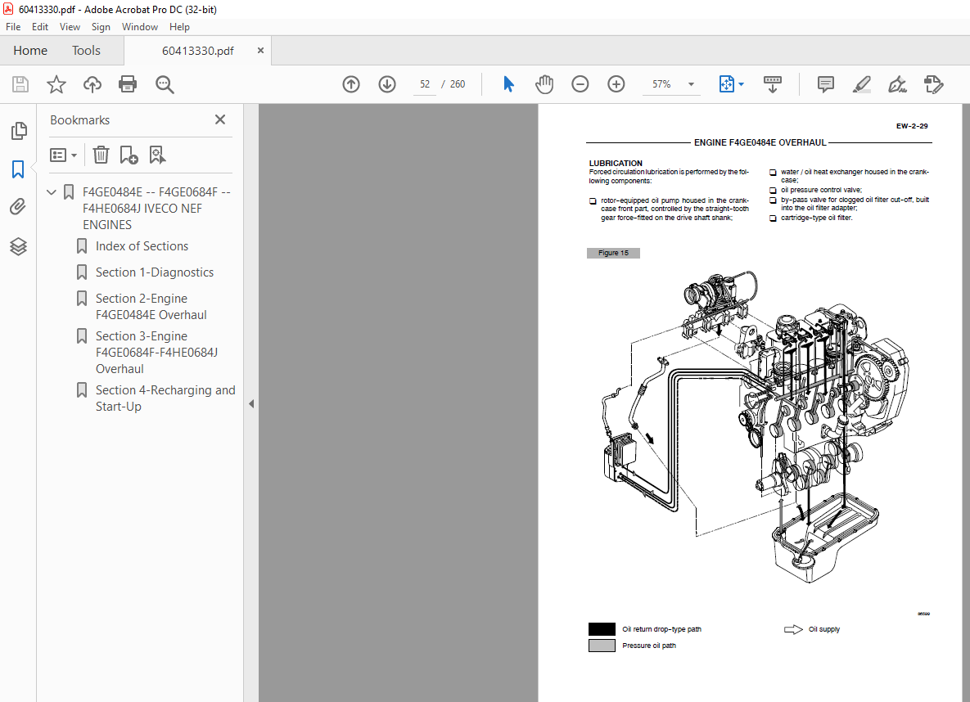Click the LUBRICATION heading text
The width and height of the screenshot is (970, 702).
tap(616, 164)
